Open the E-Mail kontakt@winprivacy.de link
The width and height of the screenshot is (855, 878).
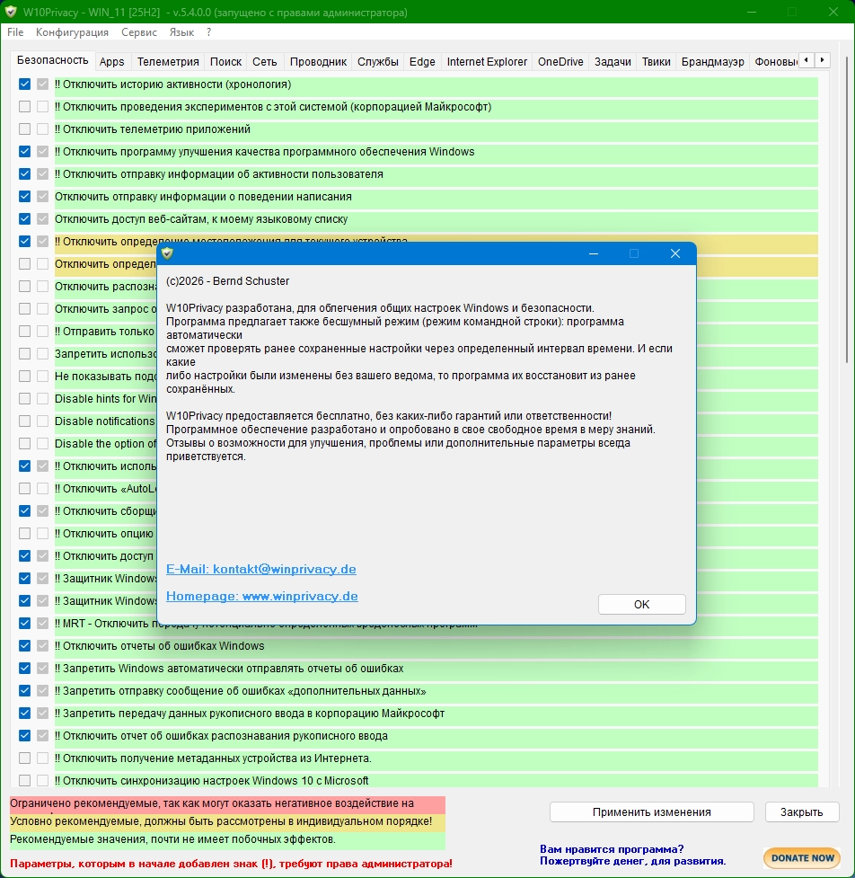point(261,569)
